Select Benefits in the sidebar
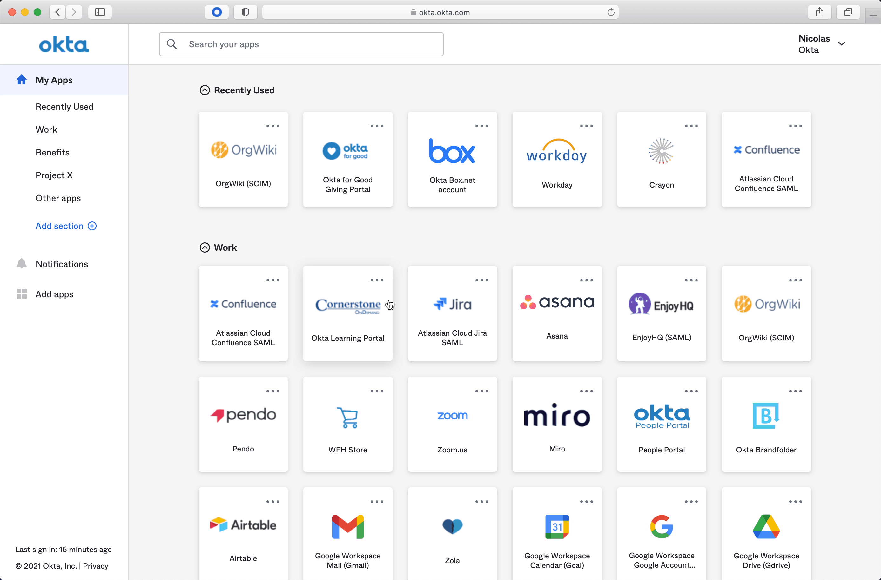 click(52, 152)
